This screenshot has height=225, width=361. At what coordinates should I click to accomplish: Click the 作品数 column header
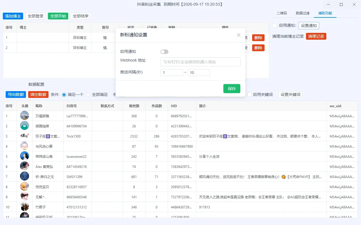pyautogui.click(x=157, y=106)
